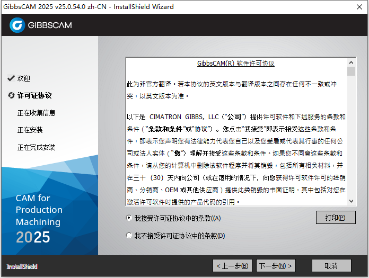Click the 打印(P) button
The image size is (369, 278).
click(x=336, y=218)
